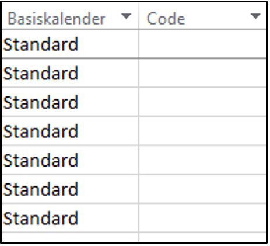This screenshot has height=246, width=270.
Task: Select the empty Code cell in seventh row
Action: 202,218
